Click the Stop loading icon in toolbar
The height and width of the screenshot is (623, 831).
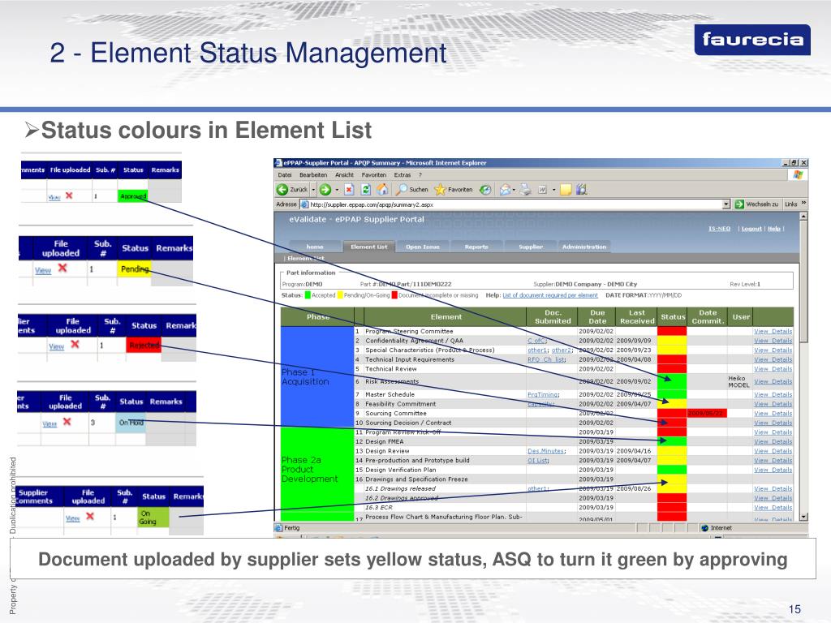point(349,189)
